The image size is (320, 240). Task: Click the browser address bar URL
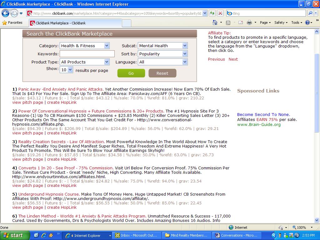[117, 13]
